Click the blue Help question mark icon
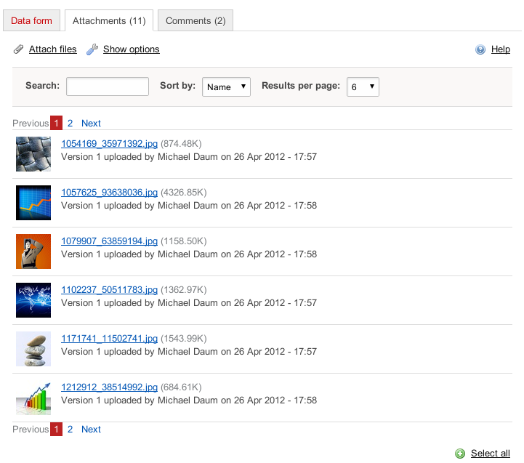Screen dimensions: 524x463 point(480,49)
